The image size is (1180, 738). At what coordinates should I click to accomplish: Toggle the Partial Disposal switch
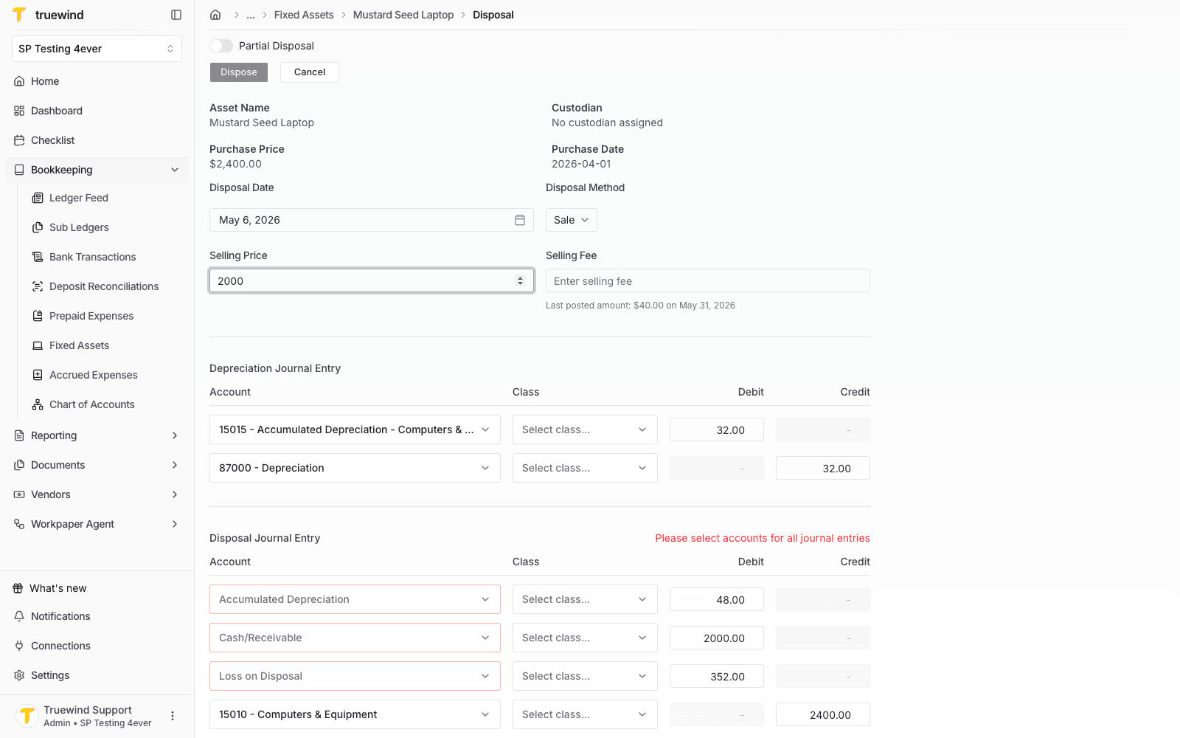[x=221, y=46]
